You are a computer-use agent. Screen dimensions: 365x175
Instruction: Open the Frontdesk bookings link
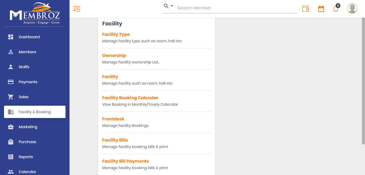click(x=113, y=119)
